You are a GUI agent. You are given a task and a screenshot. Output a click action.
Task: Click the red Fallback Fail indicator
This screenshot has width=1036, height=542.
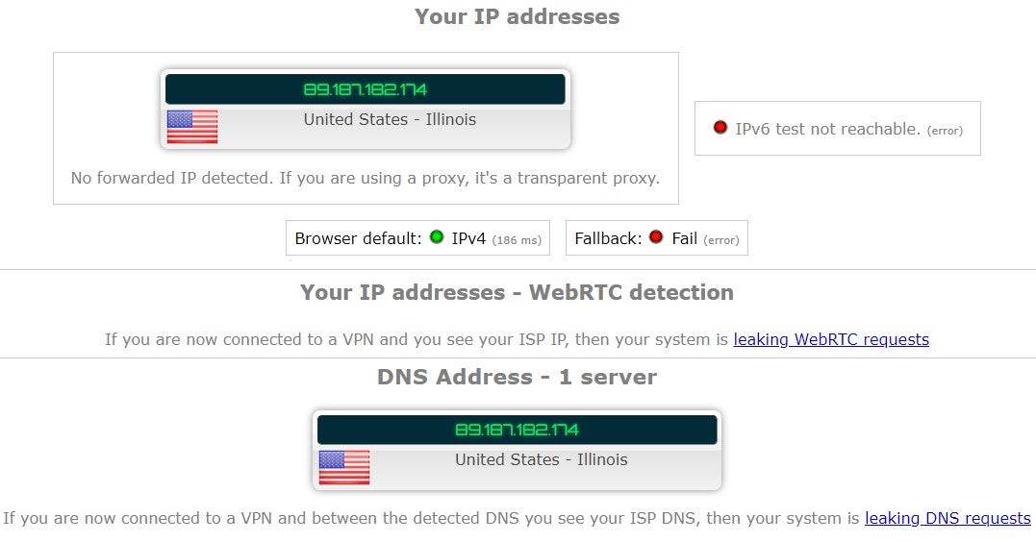(x=656, y=237)
